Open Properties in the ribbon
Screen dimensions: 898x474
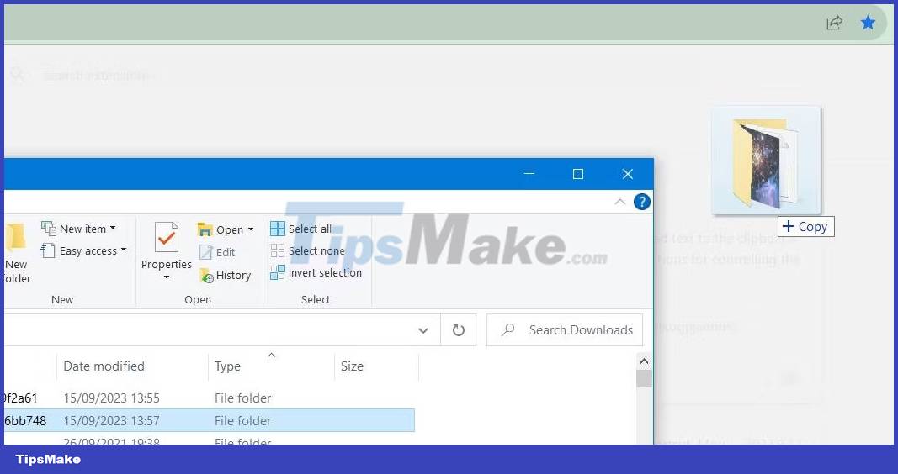pos(166,246)
